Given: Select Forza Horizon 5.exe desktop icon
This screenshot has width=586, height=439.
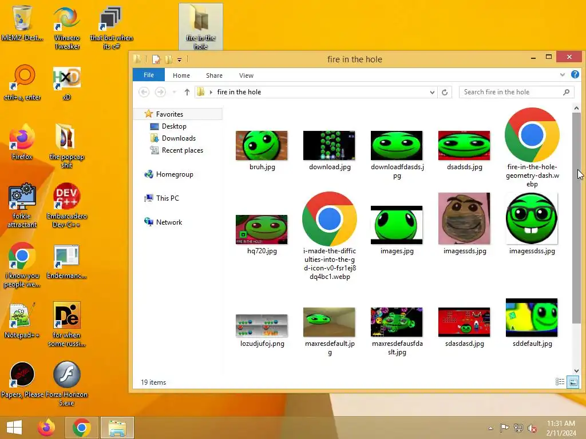Looking at the screenshot, I should [66, 384].
